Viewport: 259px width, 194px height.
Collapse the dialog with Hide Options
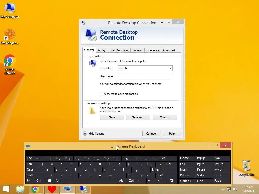coord(94,134)
